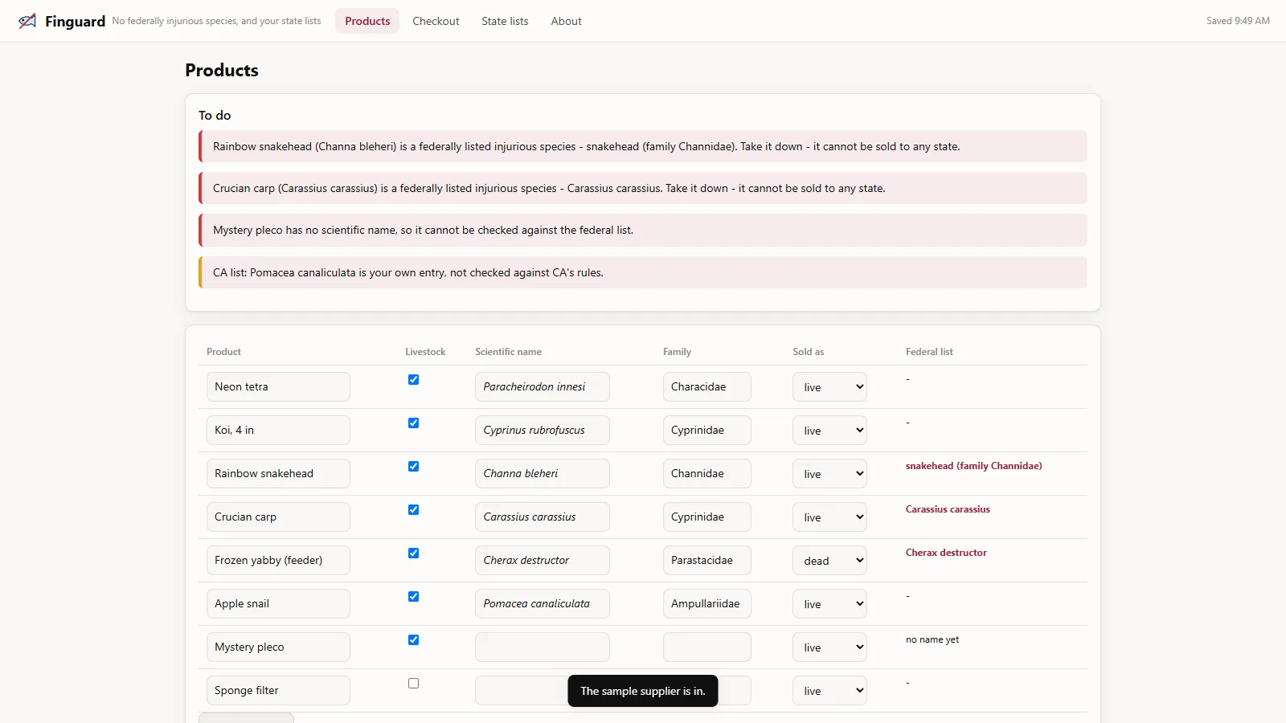The height and width of the screenshot is (723, 1286).
Task: Click the empty family field for Mystery pleco
Action: [707, 647]
